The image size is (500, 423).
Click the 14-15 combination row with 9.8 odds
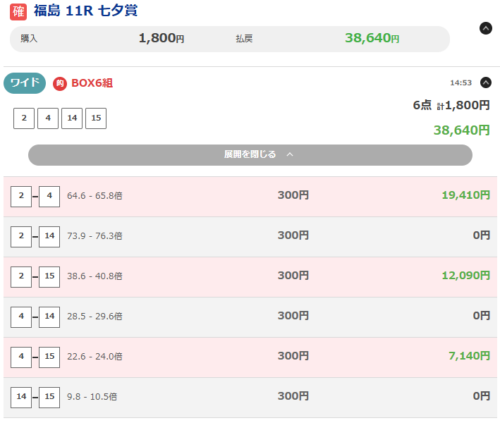(x=250, y=398)
